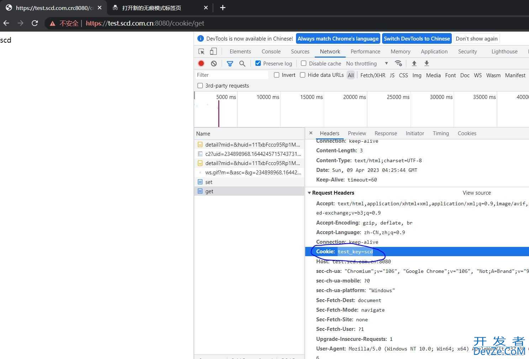Open a new browser tab with plus

tap(223, 8)
